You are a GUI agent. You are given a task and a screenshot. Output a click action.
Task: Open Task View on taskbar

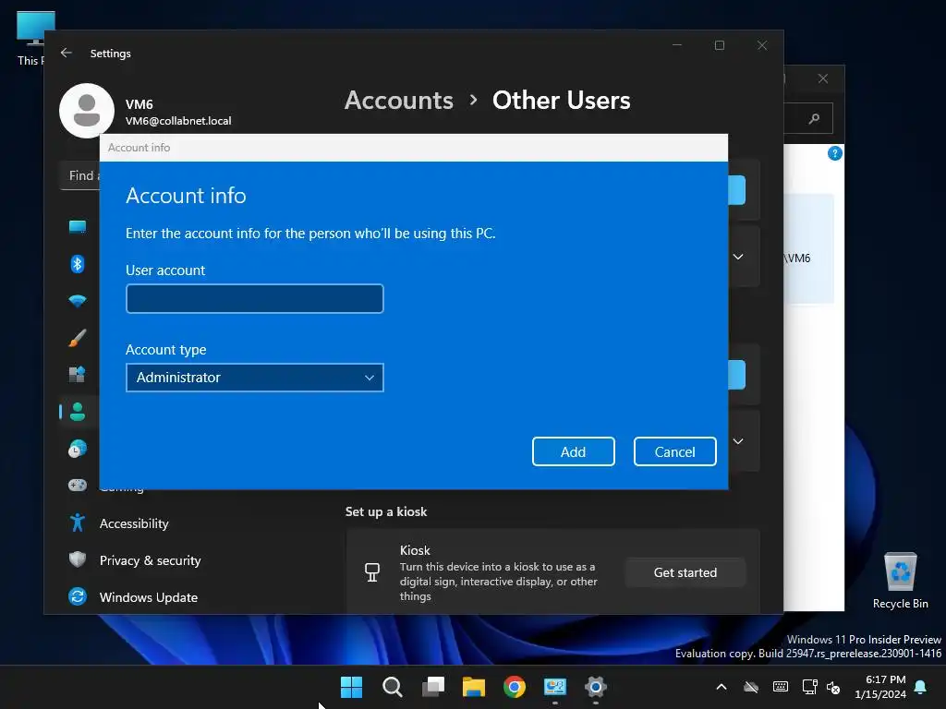[433, 687]
